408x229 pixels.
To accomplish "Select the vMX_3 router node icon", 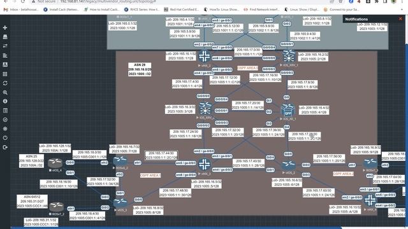I will click(x=205, y=164).
